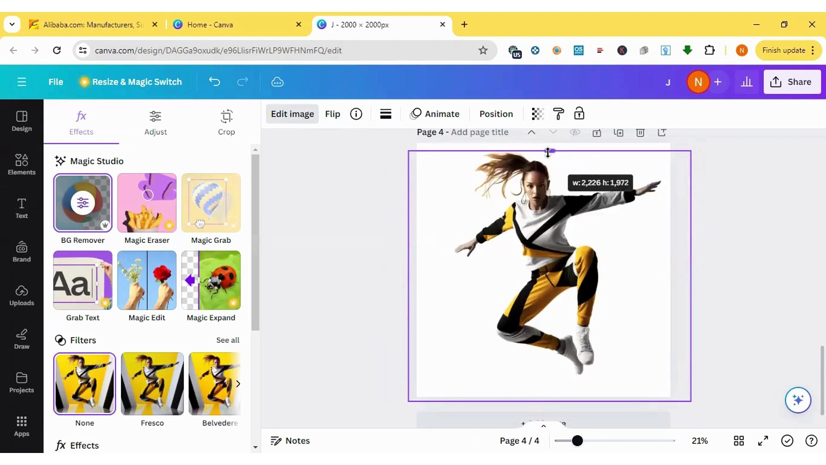Open the Uploads sidebar panel
This screenshot has height=465, width=826.
point(22,295)
